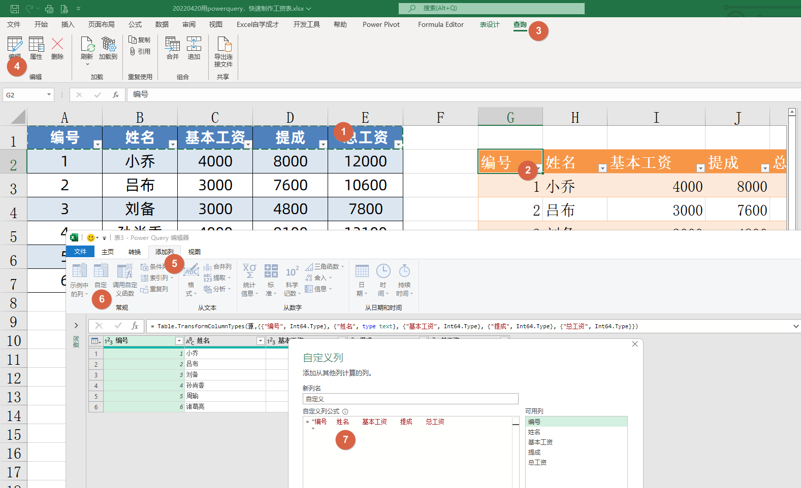Switch to the 转换 tab in Power Query
Screen dimensions: 801x488
135,252
